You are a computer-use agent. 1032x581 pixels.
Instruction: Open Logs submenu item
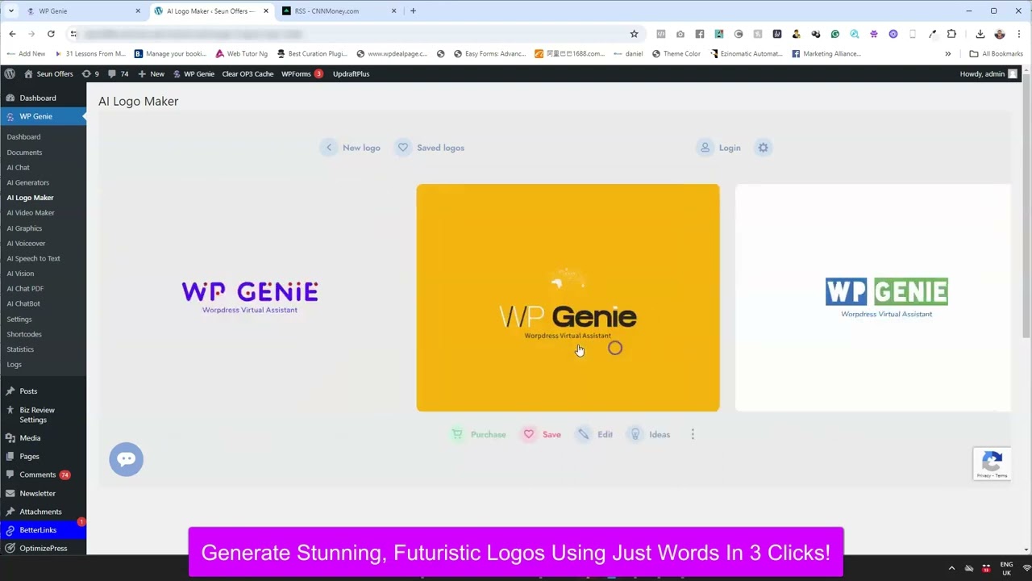click(x=14, y=365)
